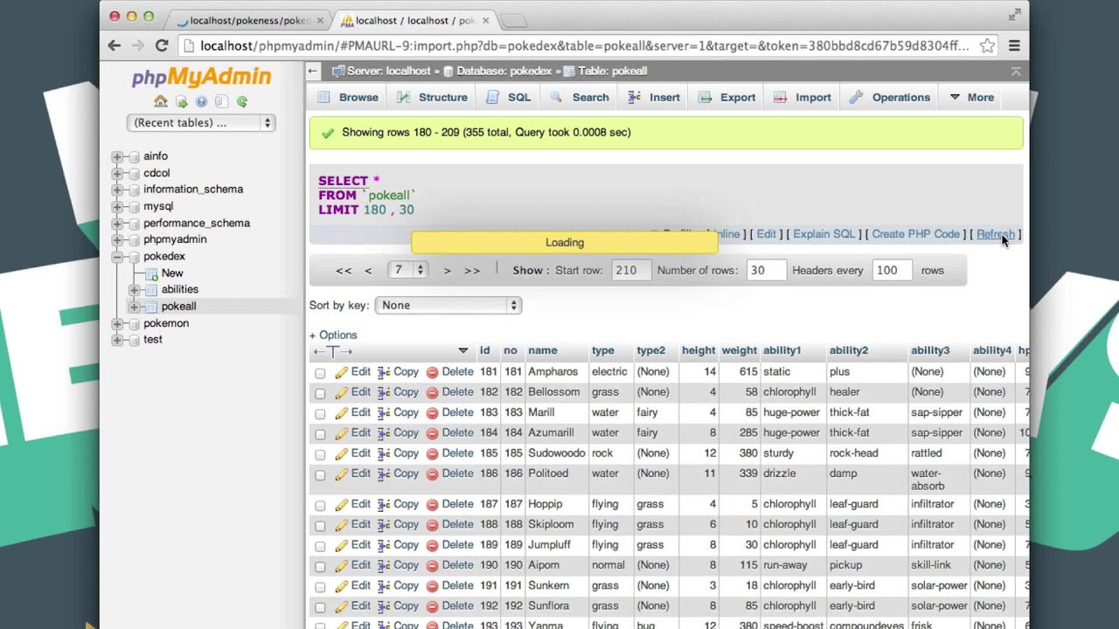
Task: Expand the ainfo database node
Action: 117,156
